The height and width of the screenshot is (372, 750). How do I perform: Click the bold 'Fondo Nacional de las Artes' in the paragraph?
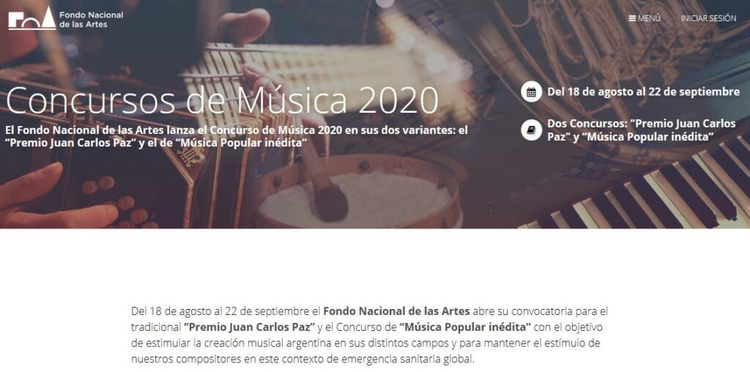pos(396,311)
